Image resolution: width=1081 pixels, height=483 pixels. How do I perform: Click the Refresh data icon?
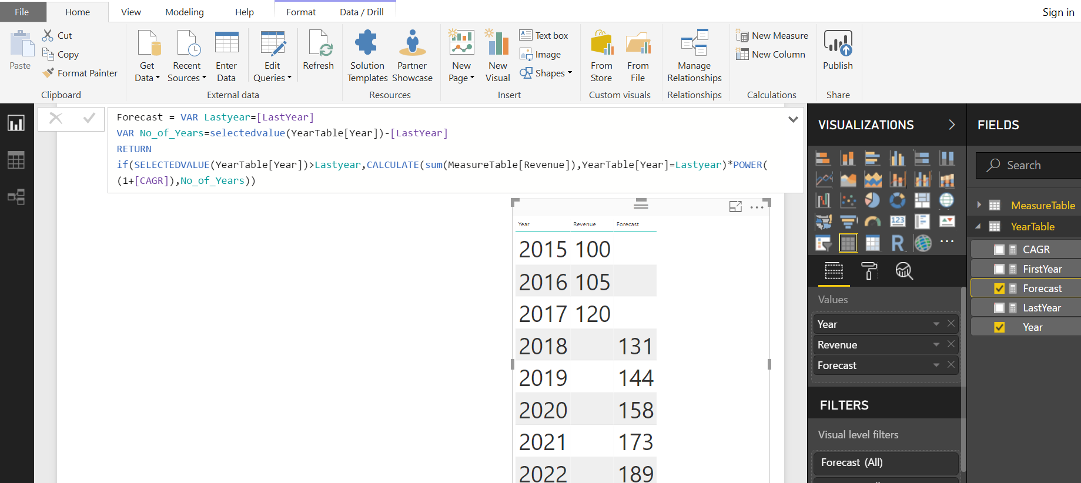[x=318, y=50]
